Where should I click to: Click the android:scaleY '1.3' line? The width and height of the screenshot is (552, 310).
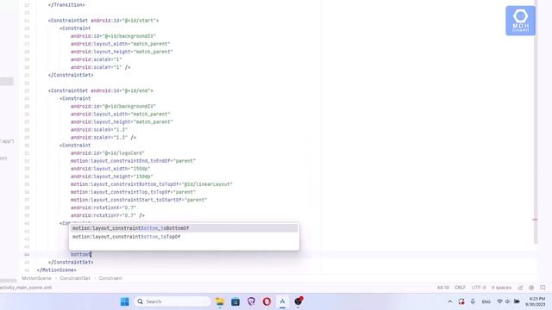[103, 138]
